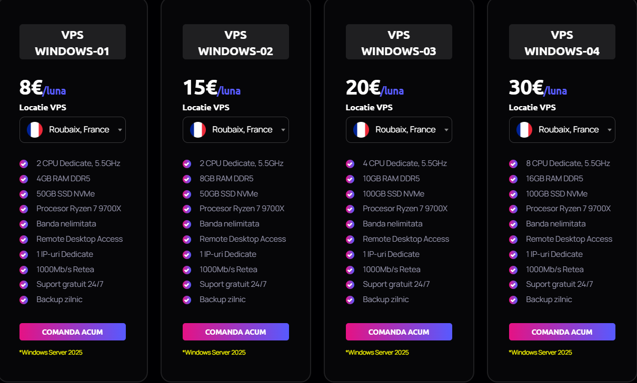637x383 pixels.
Task: Select the VPS WINDOWS-04 plan title
Action: (562, 43)
